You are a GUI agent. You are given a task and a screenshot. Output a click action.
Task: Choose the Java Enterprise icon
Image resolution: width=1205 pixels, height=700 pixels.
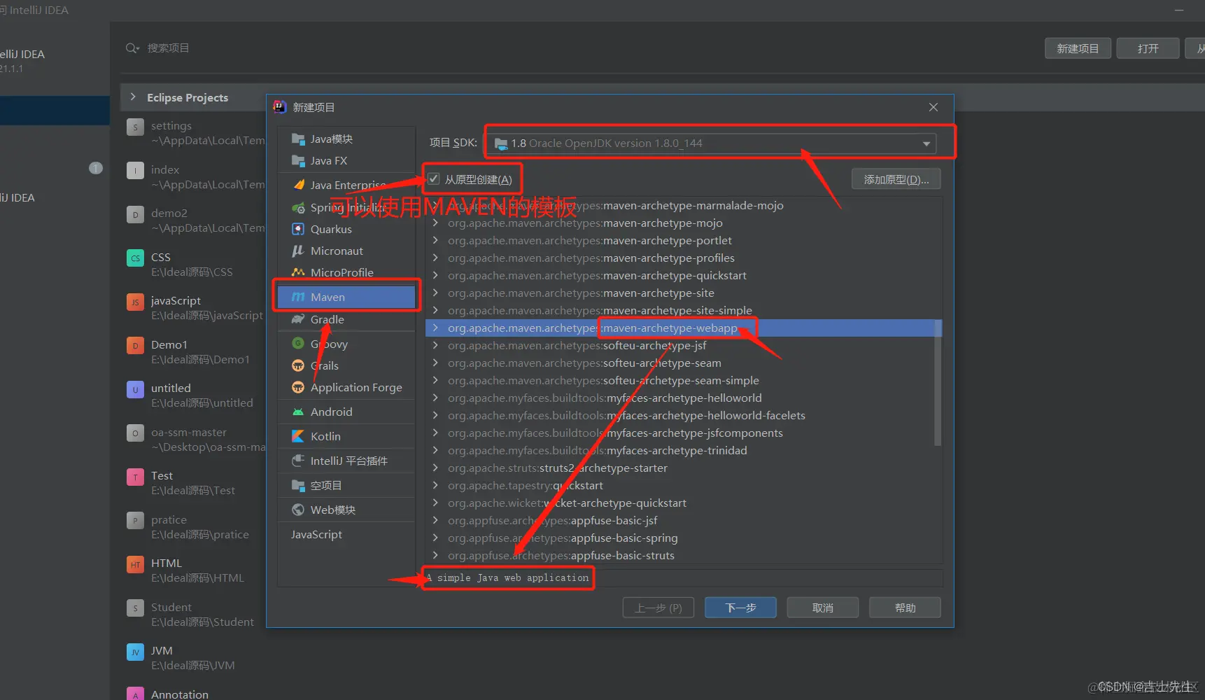click(298, 185)
